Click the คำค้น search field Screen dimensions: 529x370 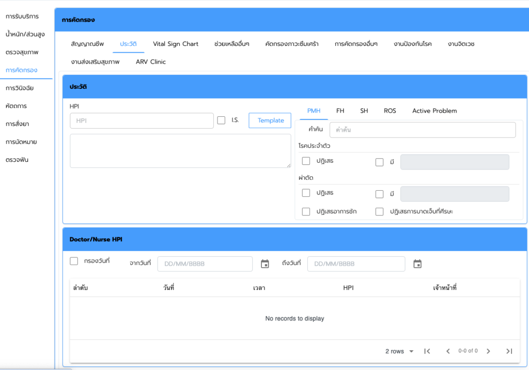coord(422,130)
